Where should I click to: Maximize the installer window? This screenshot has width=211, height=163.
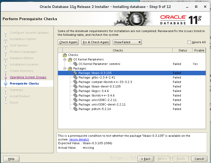coord(196,7)
